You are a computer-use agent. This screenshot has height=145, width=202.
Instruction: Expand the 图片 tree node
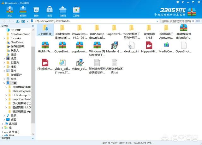(4, 71)
